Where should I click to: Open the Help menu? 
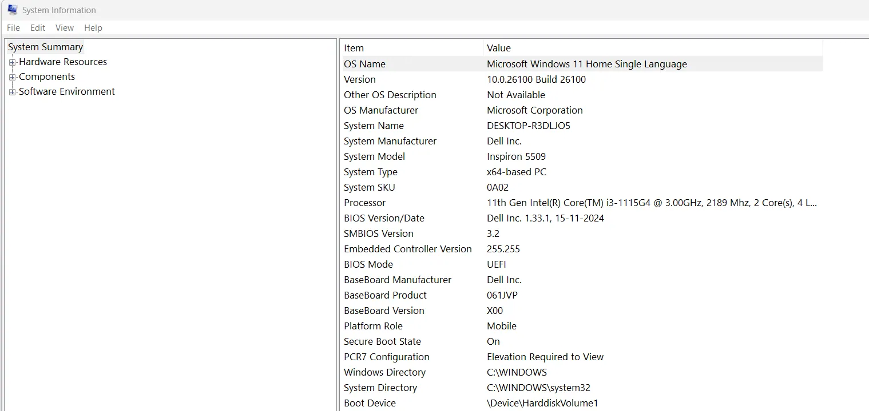[93, 27]
